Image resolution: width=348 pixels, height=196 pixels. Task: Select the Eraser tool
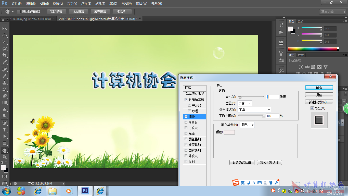[5, 96]
